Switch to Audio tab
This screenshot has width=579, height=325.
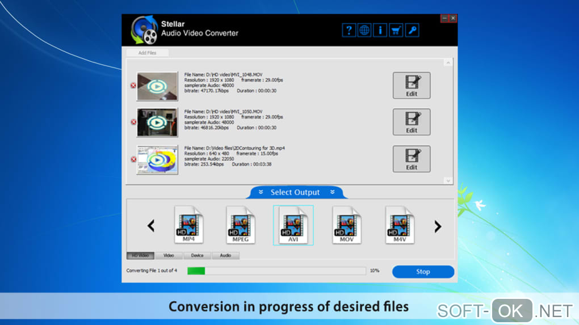(225, 255)
